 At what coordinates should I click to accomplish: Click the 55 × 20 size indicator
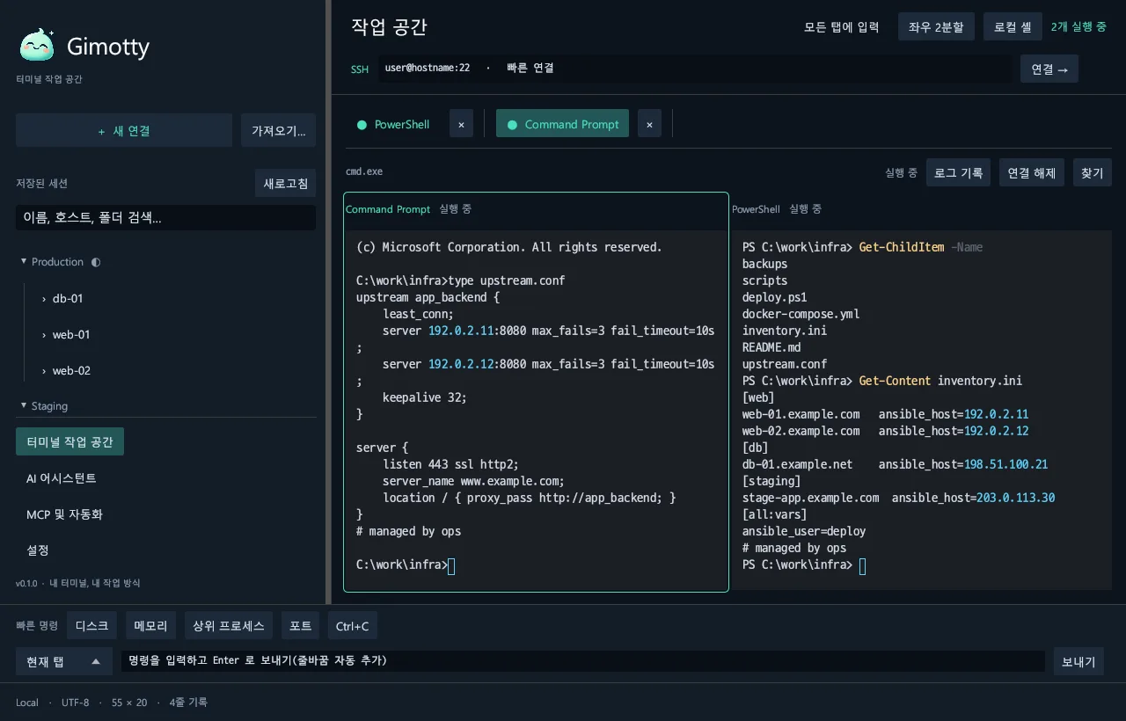point(129,703)
